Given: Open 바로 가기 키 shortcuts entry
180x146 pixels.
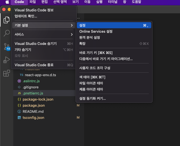Looking at the screenshot, I should point(114,53).
